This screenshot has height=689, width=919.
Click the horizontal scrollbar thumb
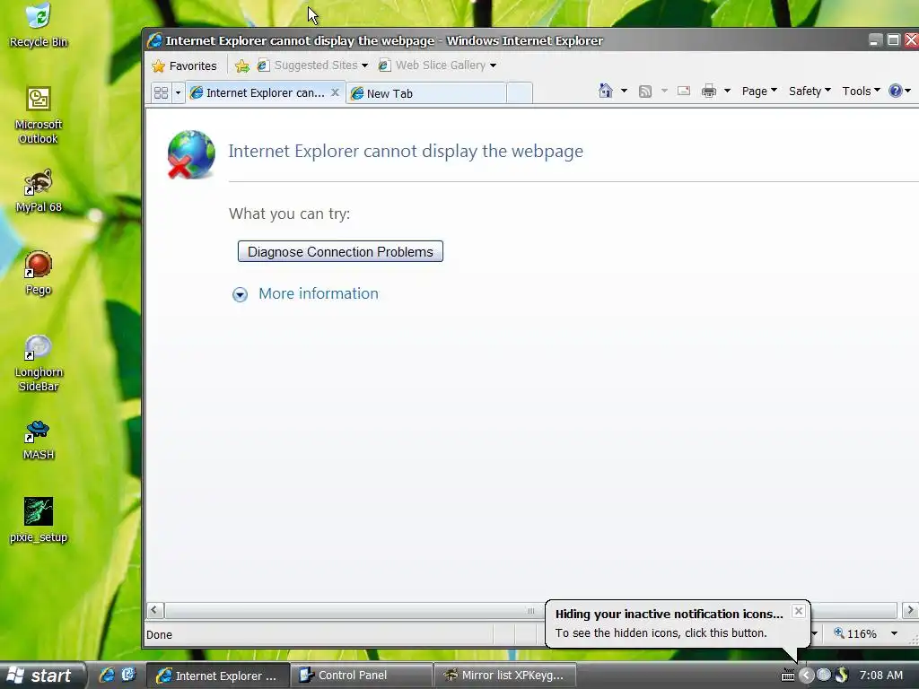[x=530, y=610]
